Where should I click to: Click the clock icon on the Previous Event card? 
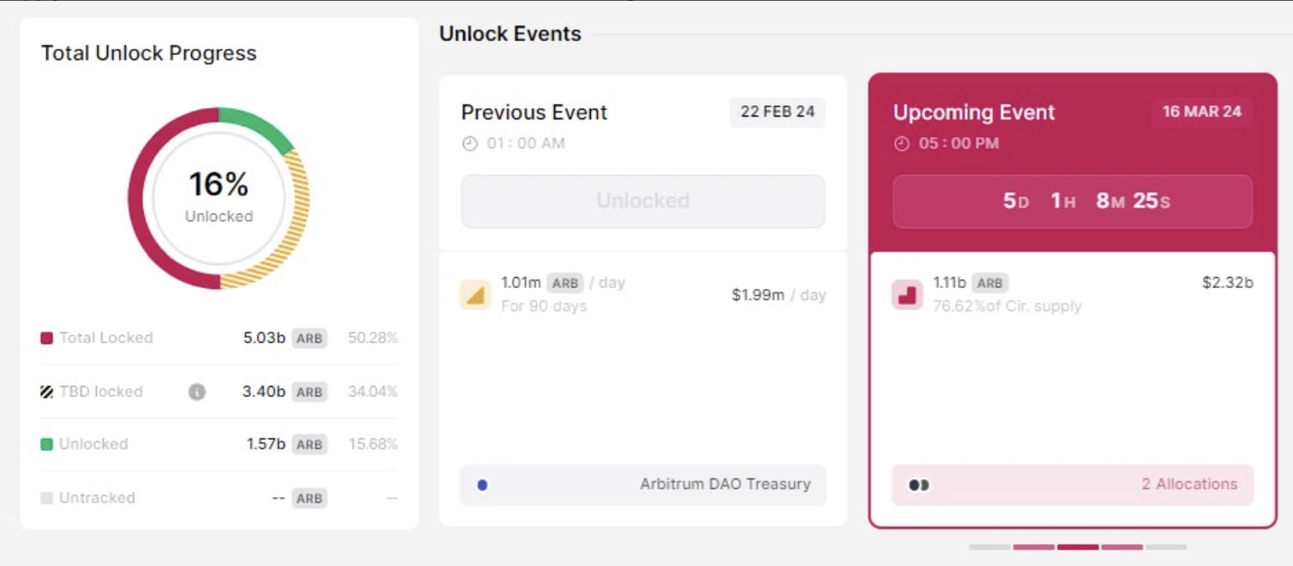point(468,143)
